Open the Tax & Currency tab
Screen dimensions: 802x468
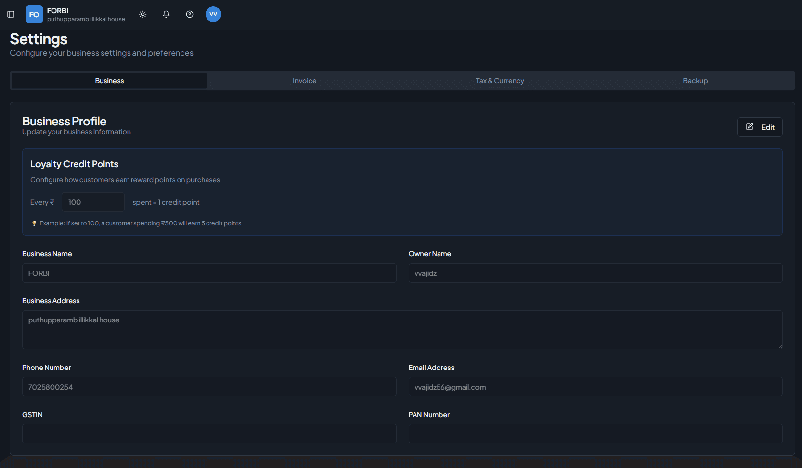point(500,81)
